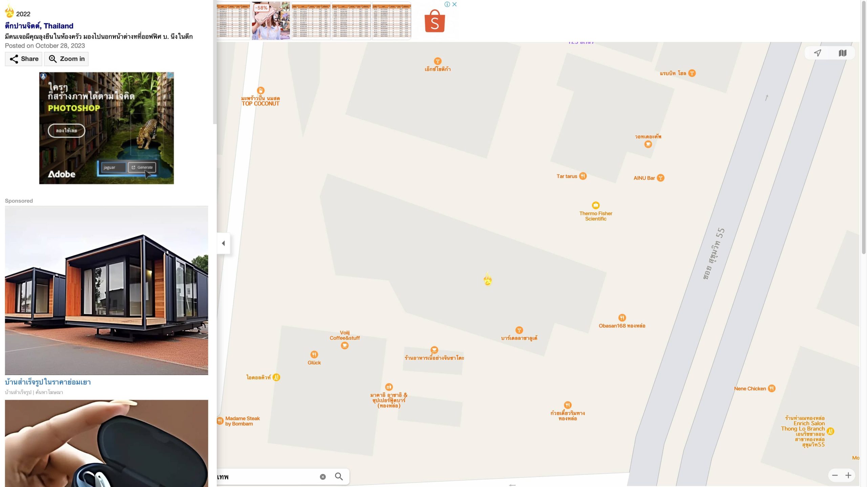Screen dimensions: 867x487
Task: Open the ตึกปานจิตต์, Thailand title link
Action: pyautogui.click(x=39, y=26)
